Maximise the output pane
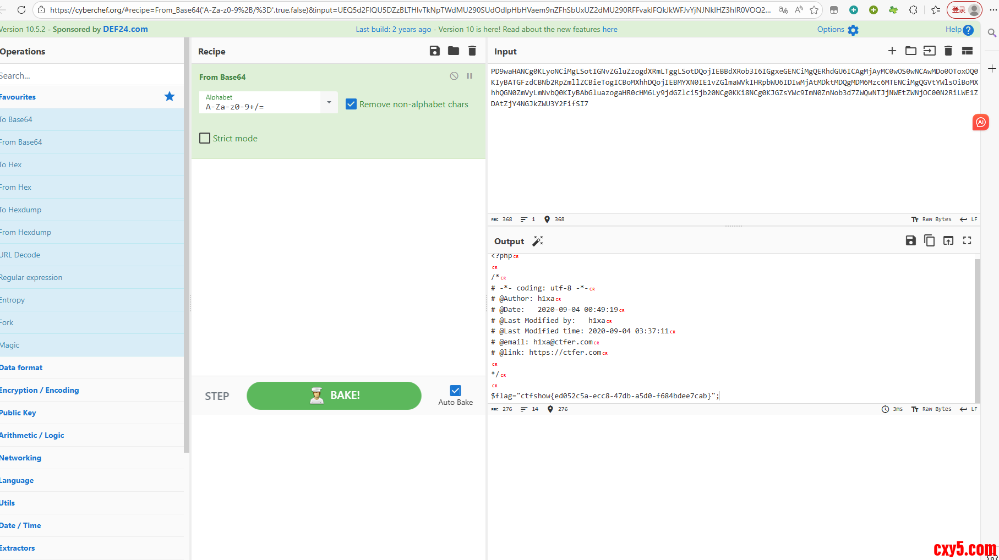Screen dimensions: 999x560 click(x=967, y=240)
